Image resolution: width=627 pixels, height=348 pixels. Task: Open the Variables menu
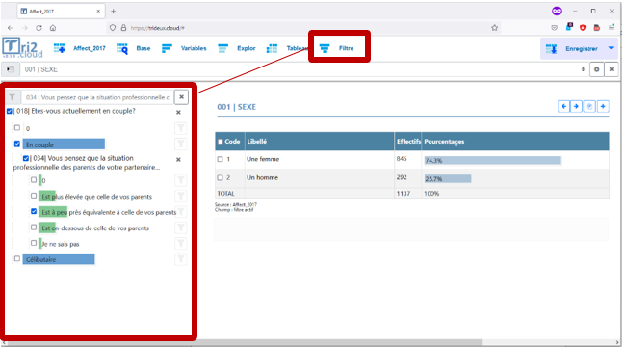[x=194, y=48]
